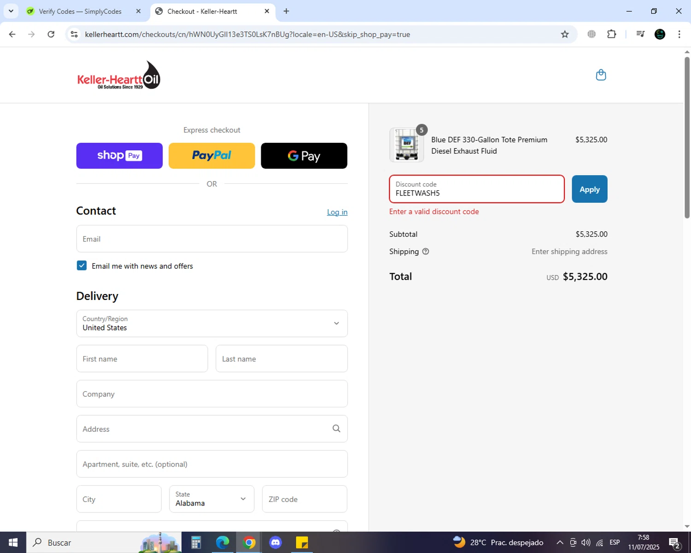Open the clock showing 7:58
This screenshot has width=691, height=553.
click(644, 542)
